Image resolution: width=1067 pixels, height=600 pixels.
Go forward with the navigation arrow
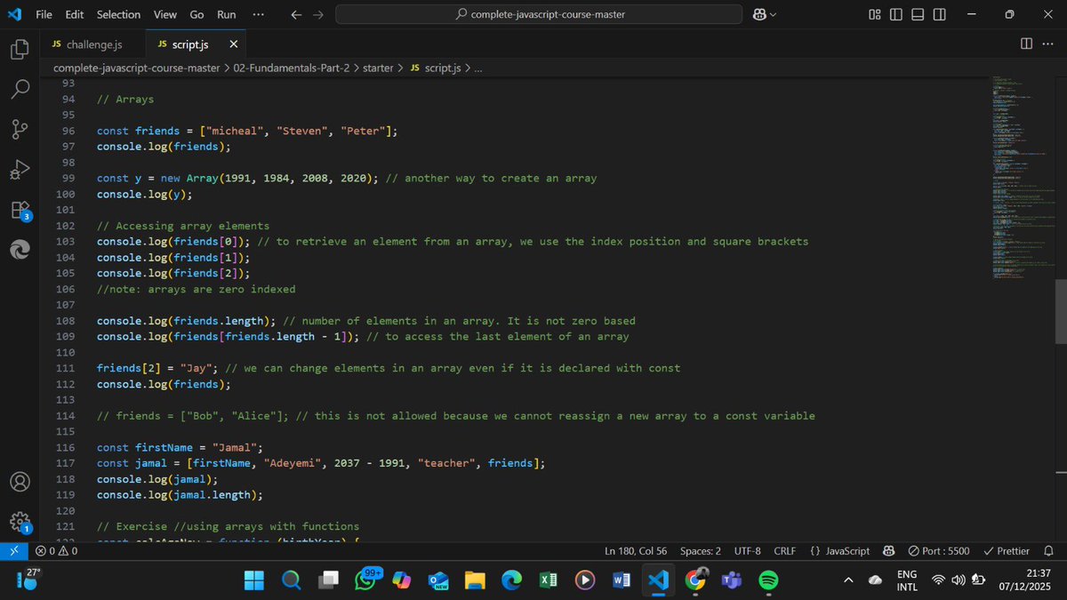pyautogui.click(x=320, y=14)
